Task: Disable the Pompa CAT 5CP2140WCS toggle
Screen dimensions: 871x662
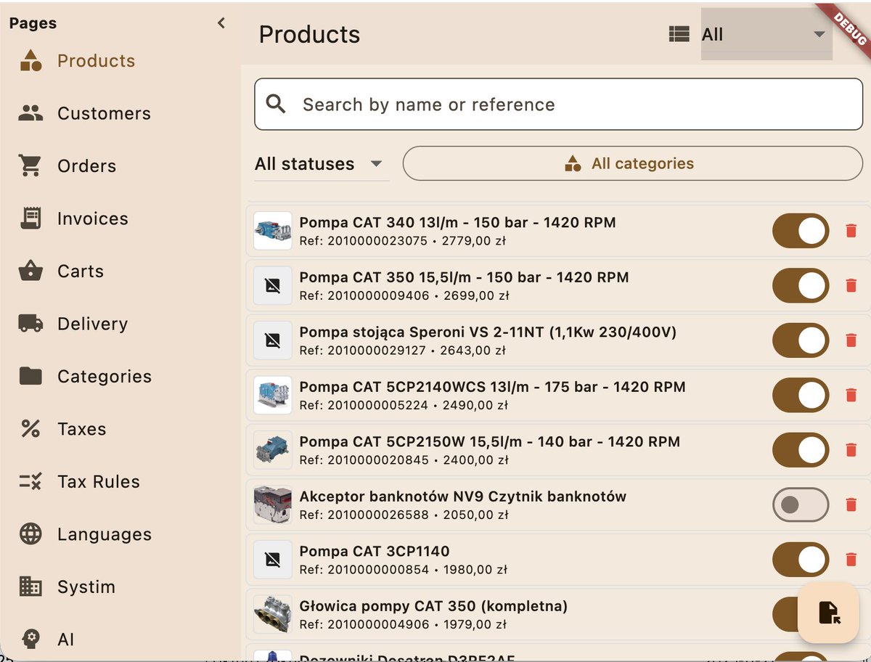Action: [801, 395]
